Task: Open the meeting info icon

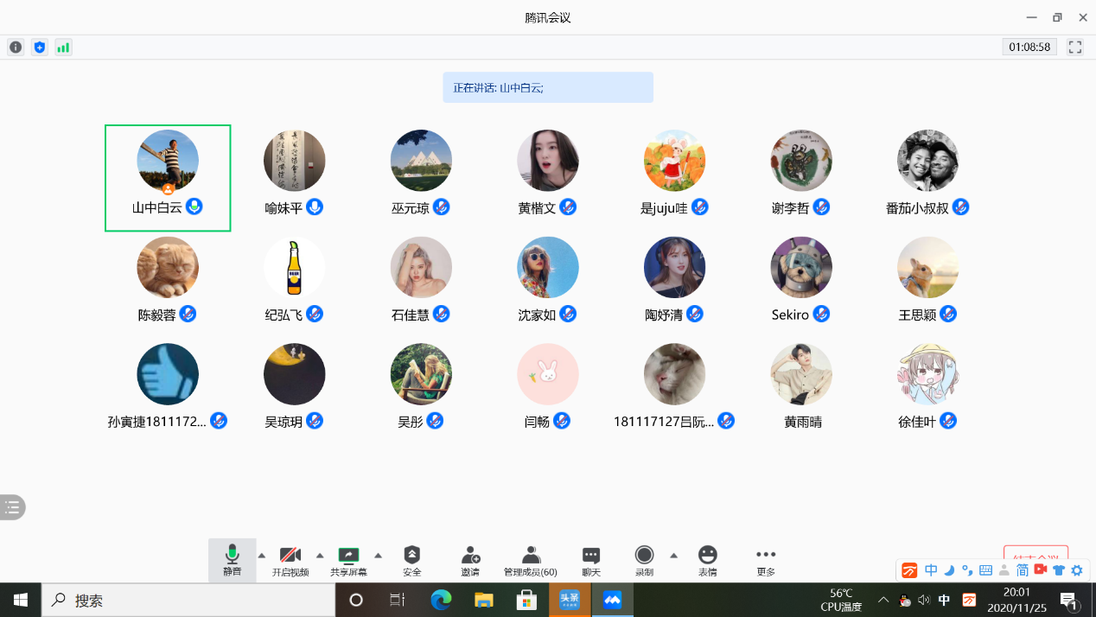Action: click(x=16, y=48)
